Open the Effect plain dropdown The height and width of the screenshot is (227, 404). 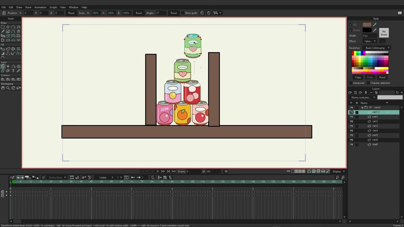(x=370, y=41)
